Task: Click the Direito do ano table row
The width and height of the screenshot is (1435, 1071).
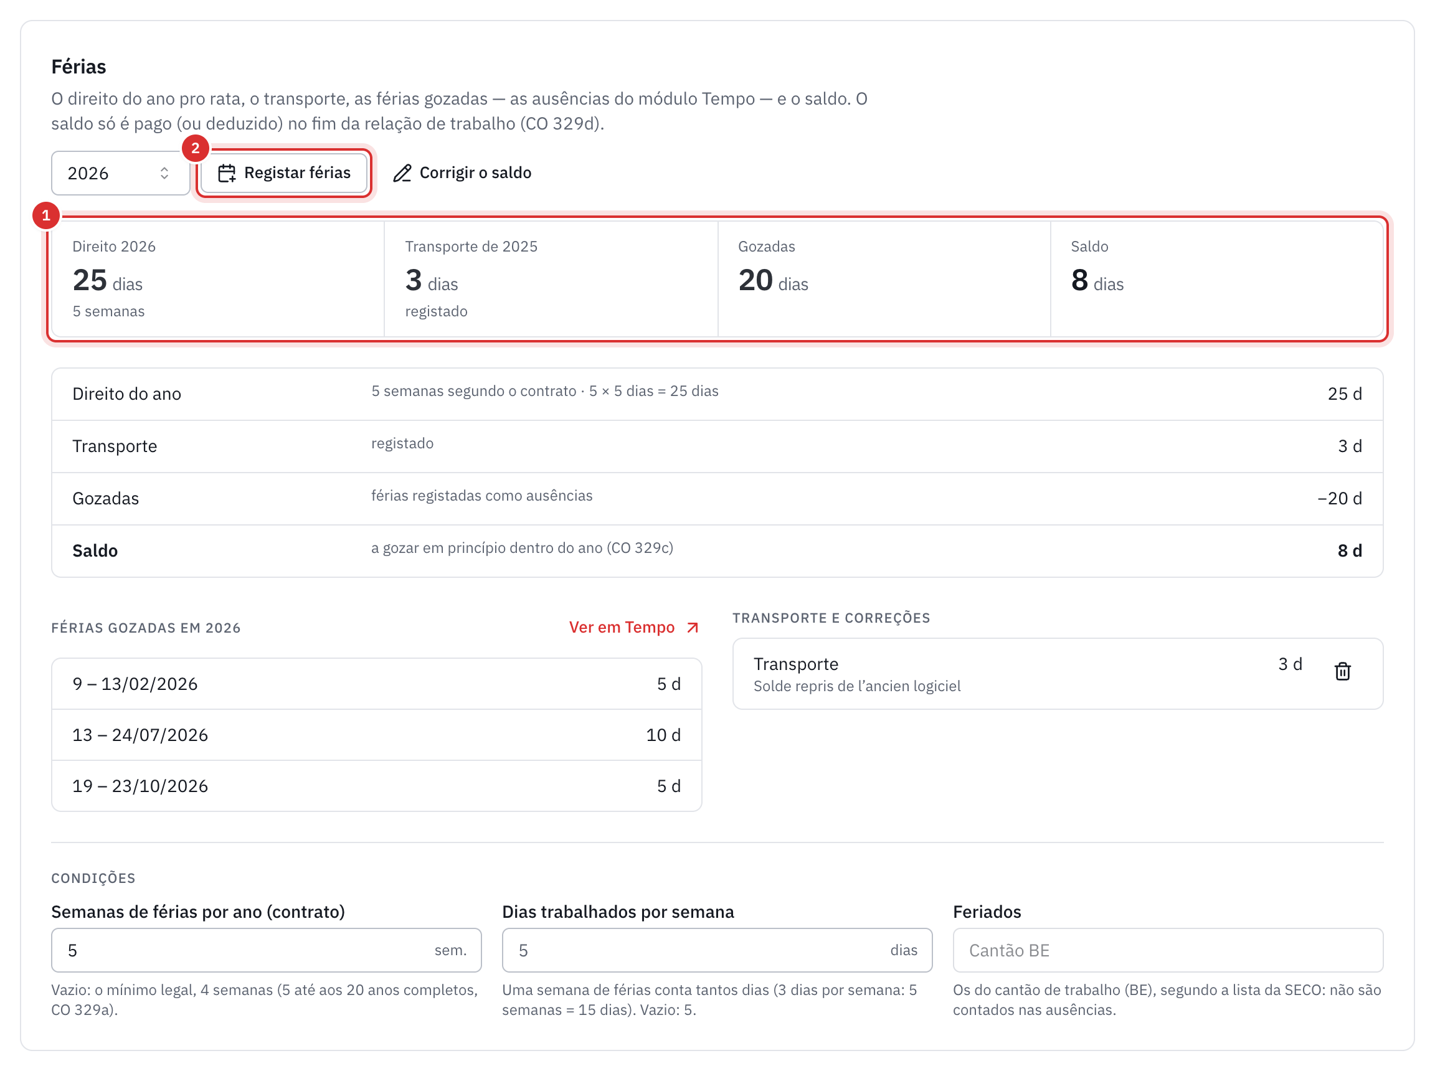Action: pyautogui.click(x=717, y=394)
